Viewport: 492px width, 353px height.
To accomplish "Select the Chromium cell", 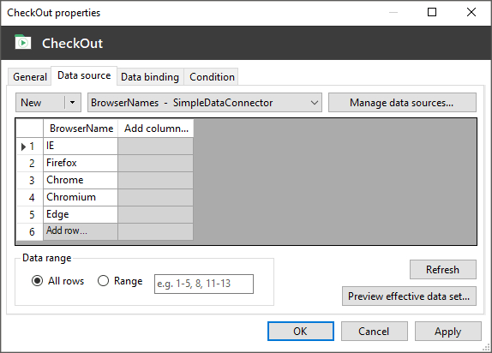I will (x=81, y=197).
